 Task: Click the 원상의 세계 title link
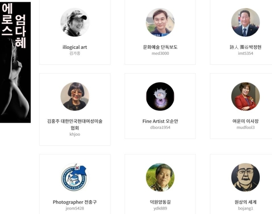pyautogui.click(x=245, y=202)
